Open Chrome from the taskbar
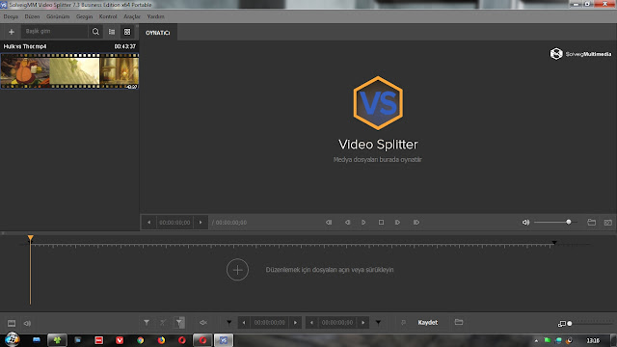This screenshot has height=347, width=617. 141,340
